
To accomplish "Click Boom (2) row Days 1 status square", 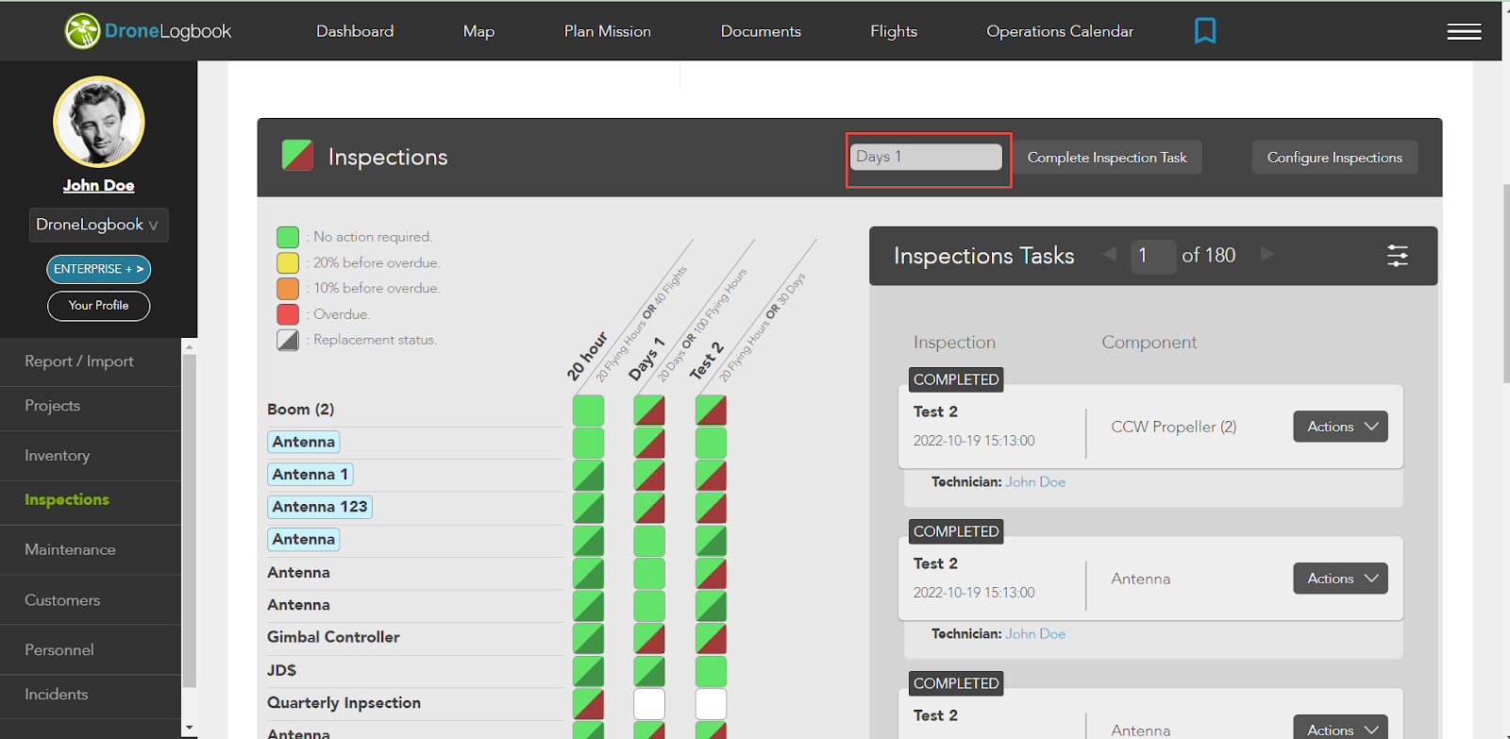I will click(649, 411).
